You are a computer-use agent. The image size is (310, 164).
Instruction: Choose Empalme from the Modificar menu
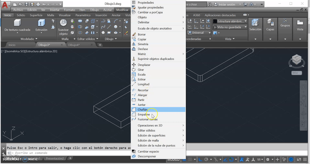pyautogui.click(x=144, y=114)
